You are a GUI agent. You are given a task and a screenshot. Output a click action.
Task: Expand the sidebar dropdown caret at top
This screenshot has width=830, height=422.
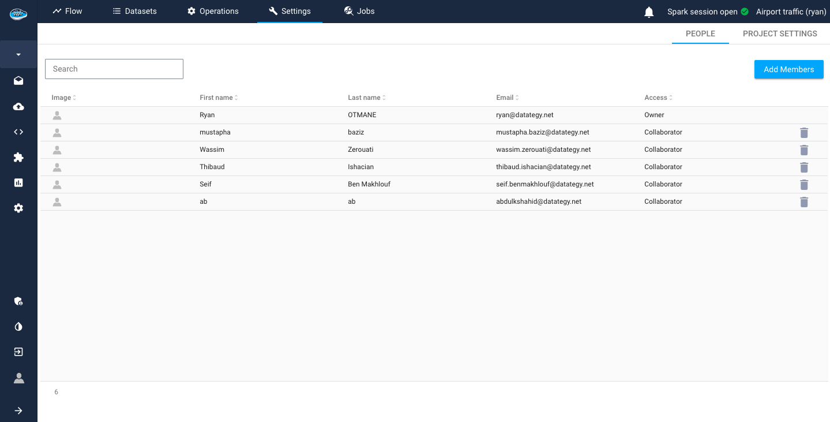[x=18, y=55]
